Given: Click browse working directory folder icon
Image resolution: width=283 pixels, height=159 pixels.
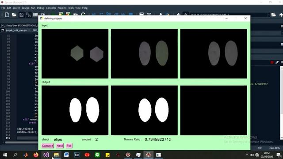Looking at the screenshot, I should point(274,15).
